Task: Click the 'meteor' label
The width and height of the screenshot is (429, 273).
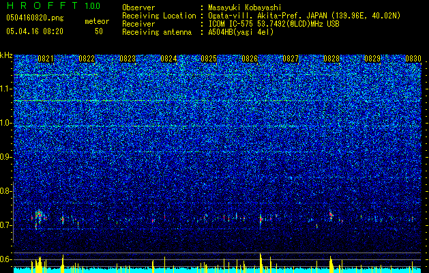Action: pyautogui.click(x=97, y=21)
